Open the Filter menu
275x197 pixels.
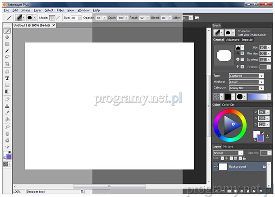(60, 10)
